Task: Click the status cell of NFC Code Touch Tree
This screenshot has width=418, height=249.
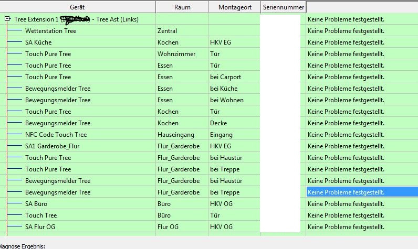Action: pyautogui.click(x=362, y=135)
